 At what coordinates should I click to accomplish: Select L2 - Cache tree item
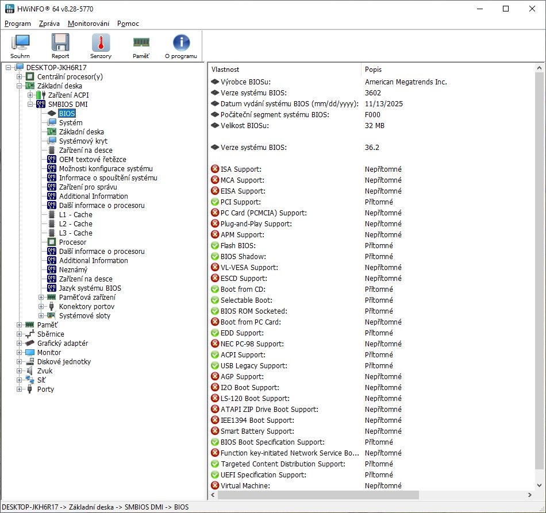(75, 224)
